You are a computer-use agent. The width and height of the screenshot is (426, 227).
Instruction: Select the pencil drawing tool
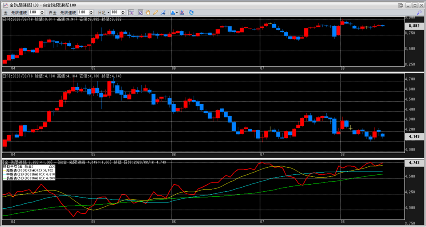pyautogui.click(x=155, y=12)
